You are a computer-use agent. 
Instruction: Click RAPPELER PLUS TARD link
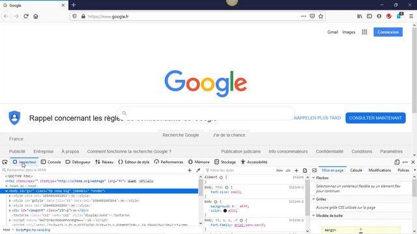(317, 118)
